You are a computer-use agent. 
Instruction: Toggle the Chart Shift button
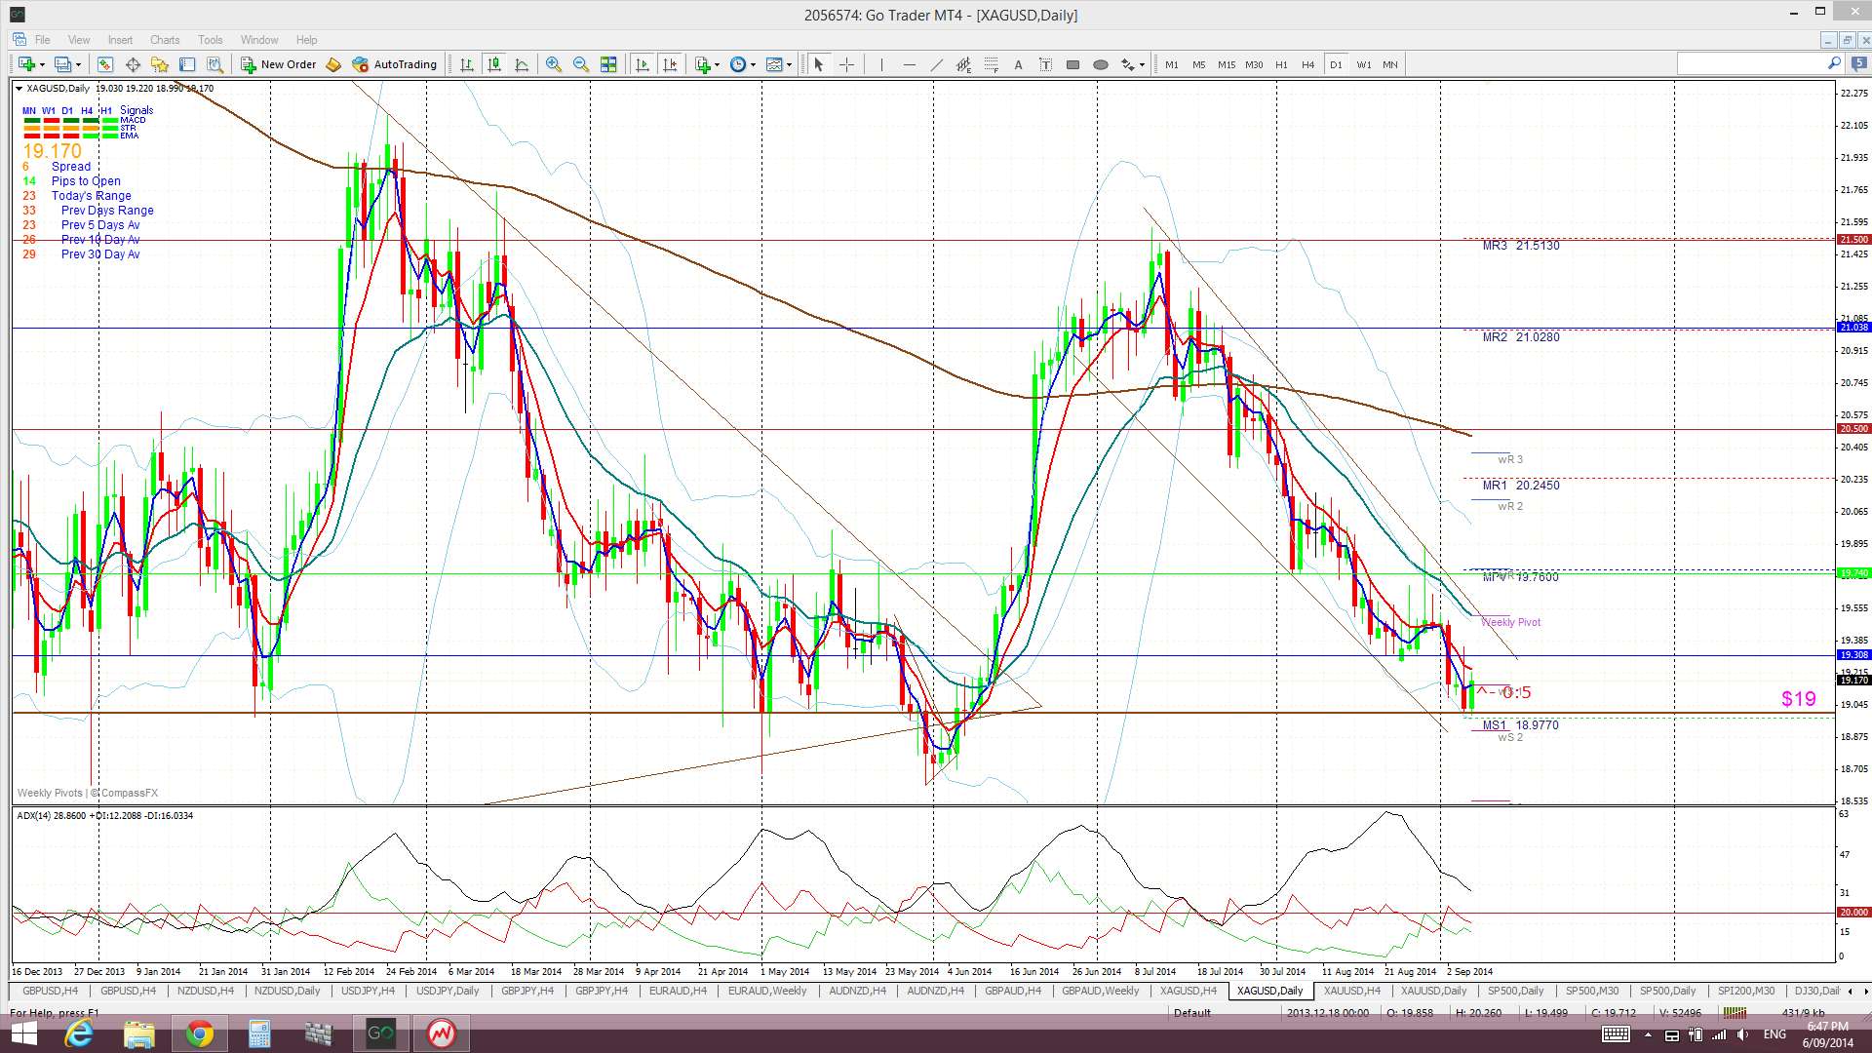[670, 64]
